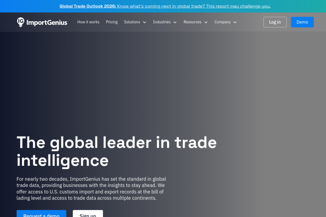Go to the Pricing page
326x217 pixels.
[112, 22]
